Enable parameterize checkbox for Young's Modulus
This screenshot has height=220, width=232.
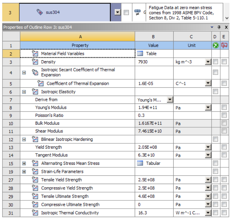pyautogui.click(x=224, y=107)
